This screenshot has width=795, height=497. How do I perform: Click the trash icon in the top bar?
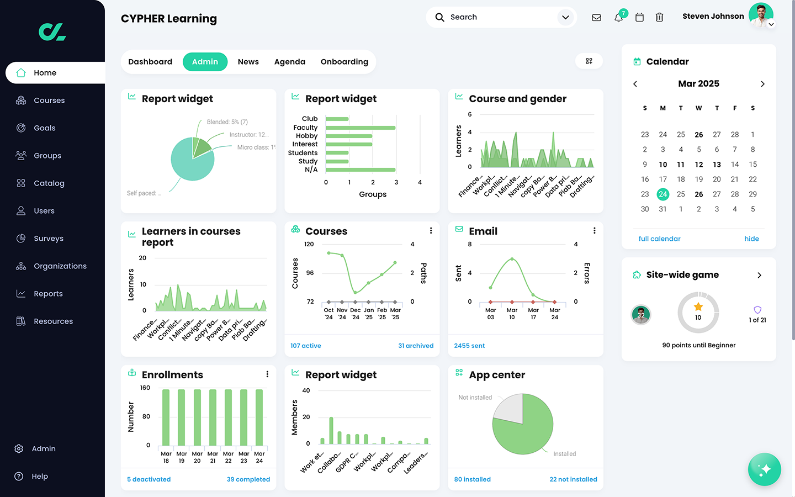(659, 17)
